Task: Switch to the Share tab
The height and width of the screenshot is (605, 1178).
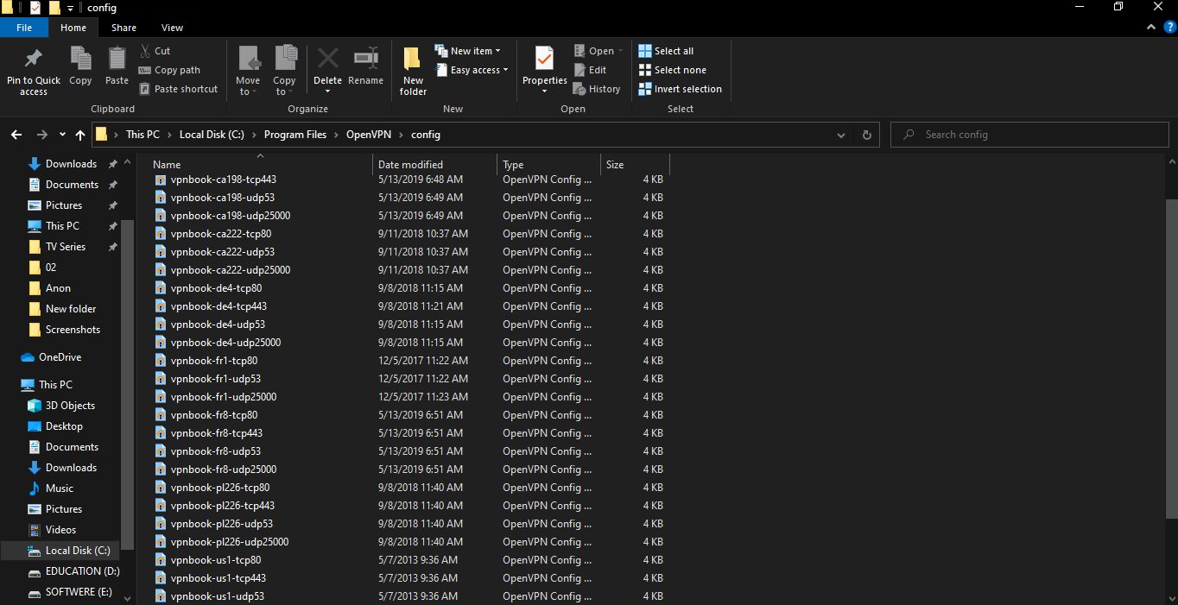Action: [x=123, y=28]
